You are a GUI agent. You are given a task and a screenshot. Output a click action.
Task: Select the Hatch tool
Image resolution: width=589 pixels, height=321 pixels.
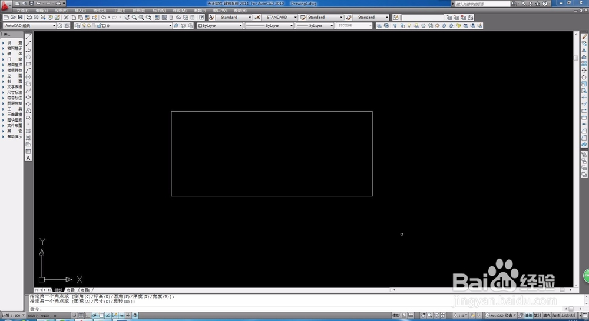tap(28, 131)
